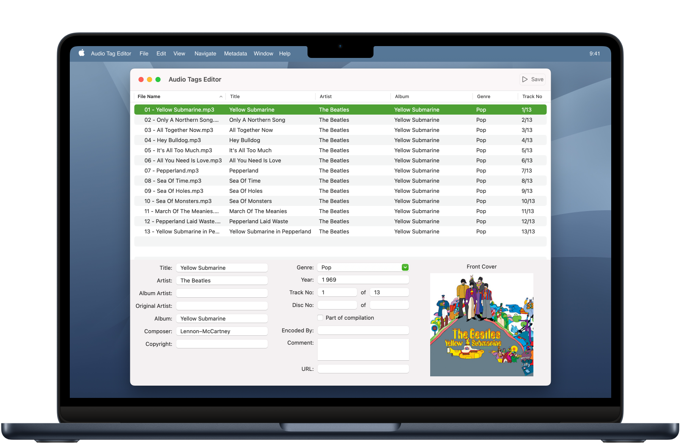681x444 pixels.
Task: Click the Album input field
Action: click(x=222, y=318)
